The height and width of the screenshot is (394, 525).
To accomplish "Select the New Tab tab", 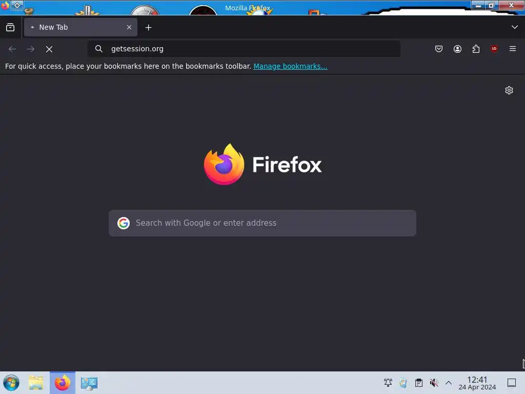I will [x=80, y=27].
